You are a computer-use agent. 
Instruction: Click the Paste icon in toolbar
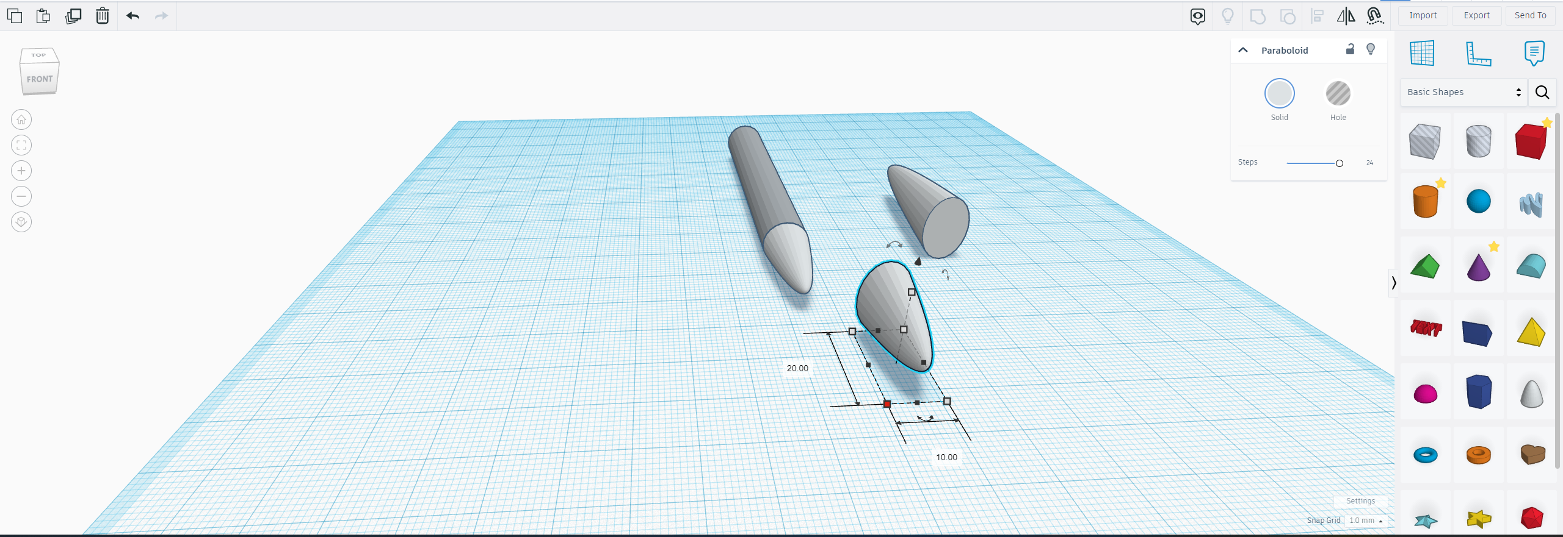[x=43, y=16]
